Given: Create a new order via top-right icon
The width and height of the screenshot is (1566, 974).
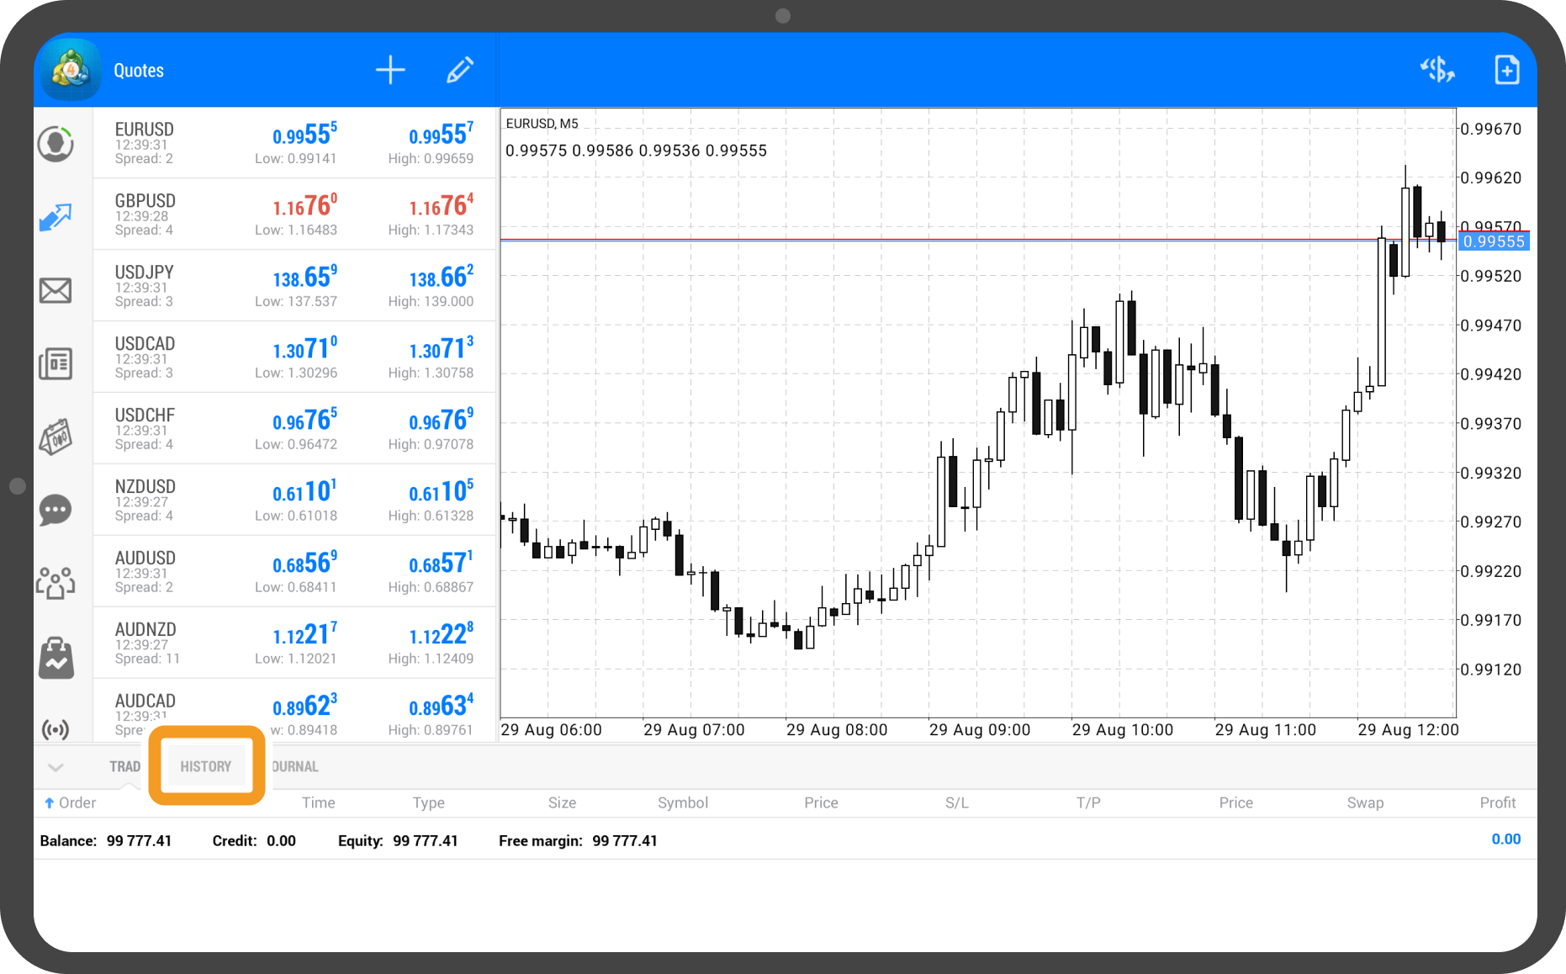Looking at the screenshot, I should click(1506, 70).
